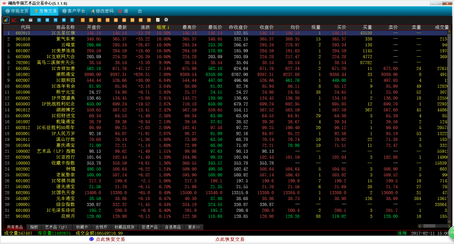This screenshot has width=454, height=244.
Task: Expand the 更多>> more categories tab
Action: pyautogui.click(x=194, y=227)
